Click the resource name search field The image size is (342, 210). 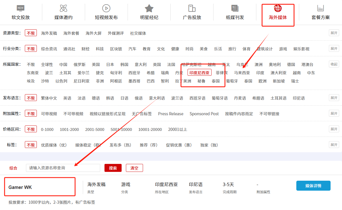pos(63,168)
